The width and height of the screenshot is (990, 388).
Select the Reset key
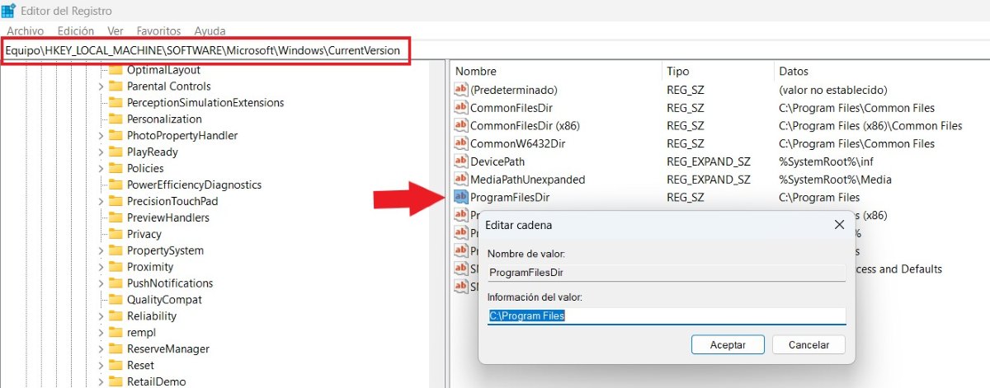point(140,365)
